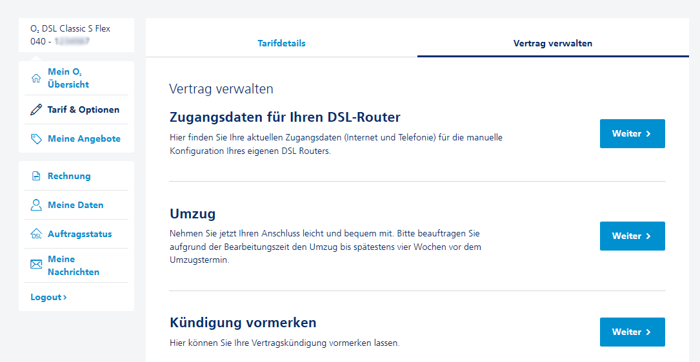Open Weiter for DSL-Router Zugangsdaten
700x362 pixels.
[632, 134]
